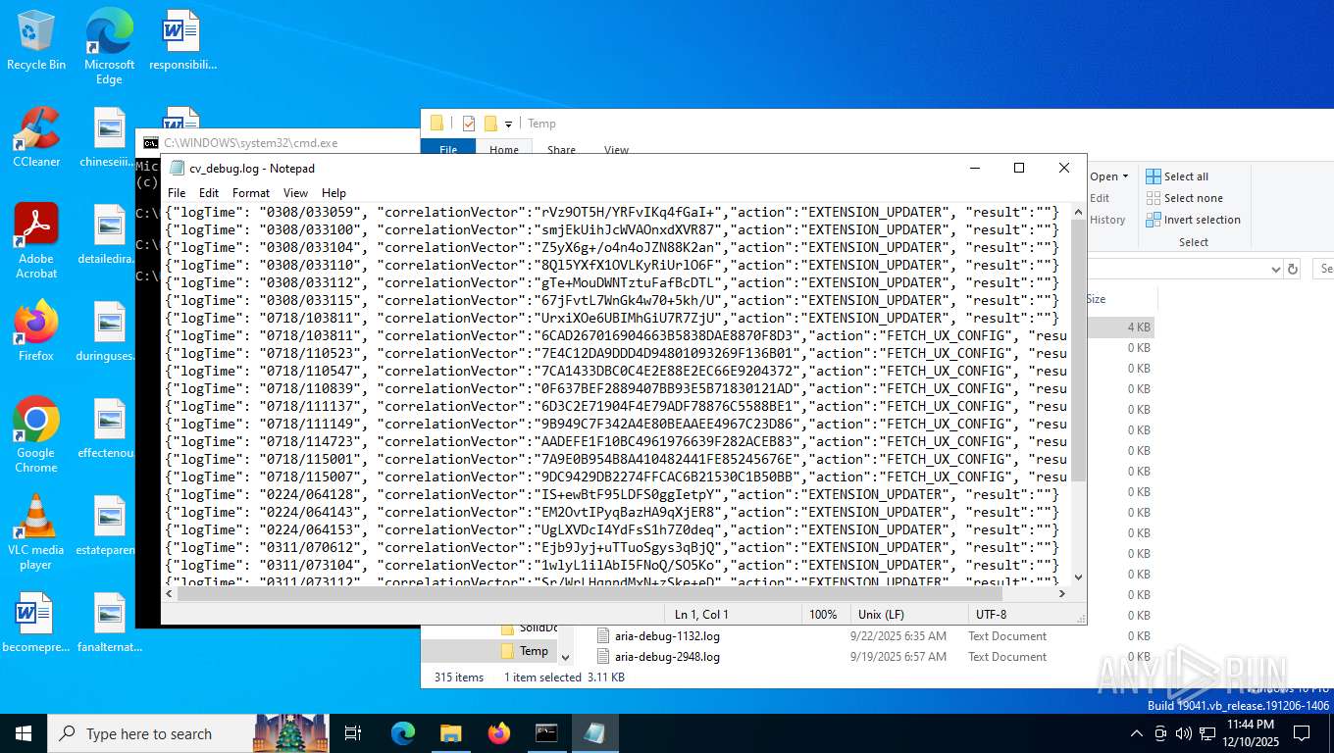Click the volume icon in system tray
The width and height of the screenshot is (1334, 753).
pyautogui.click(x=1183, y=733)
